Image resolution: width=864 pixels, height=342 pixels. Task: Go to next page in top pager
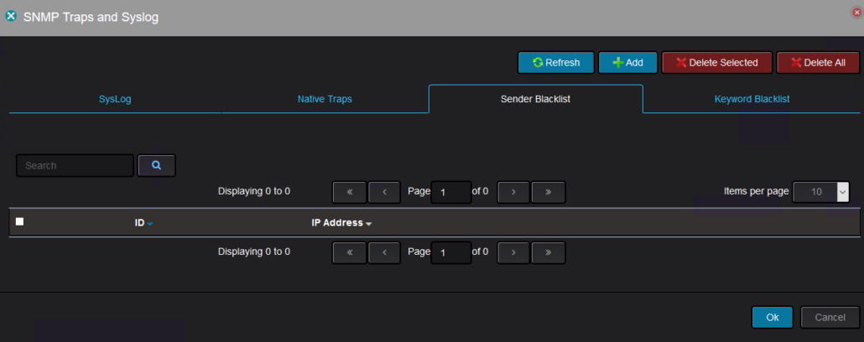pos(513,192)
